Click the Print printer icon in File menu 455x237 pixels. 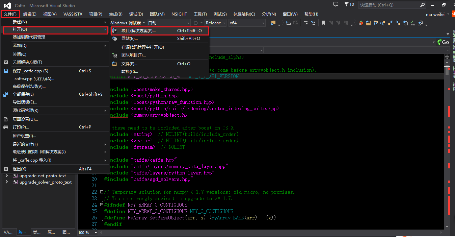tap(6, 127)
